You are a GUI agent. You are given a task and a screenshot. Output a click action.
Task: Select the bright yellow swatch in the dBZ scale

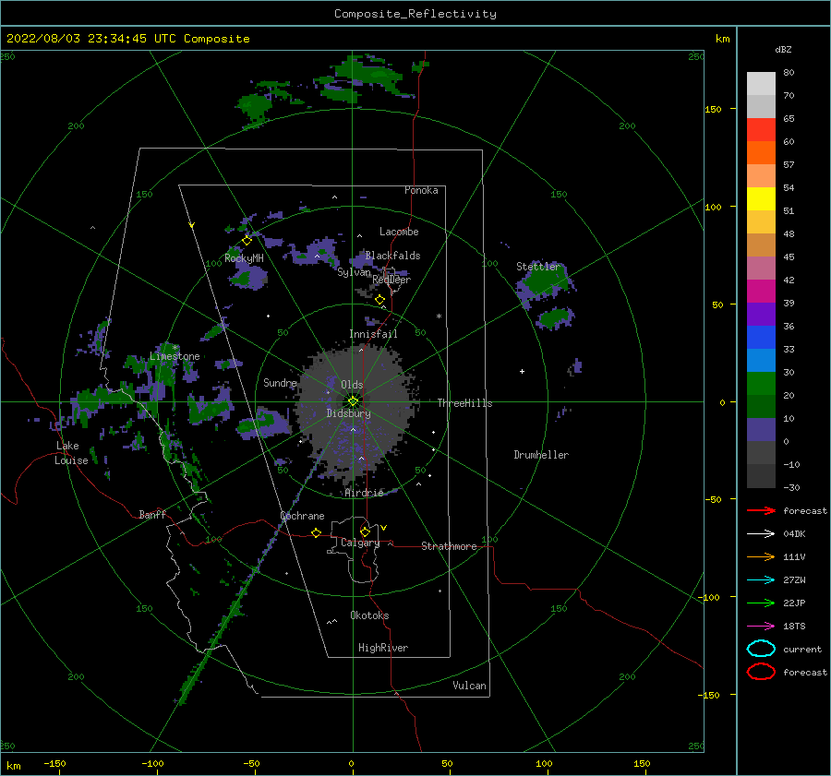[x=761, y=199]
